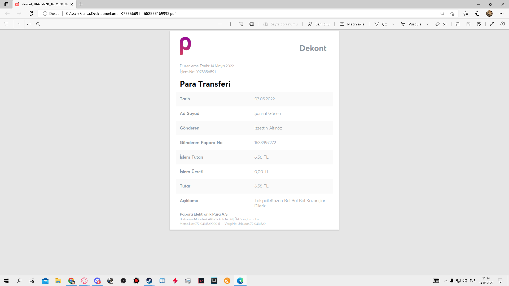Open the PDF search tool
The height and width of the screenshot is (286, 509).
click(x=38, y=24)
